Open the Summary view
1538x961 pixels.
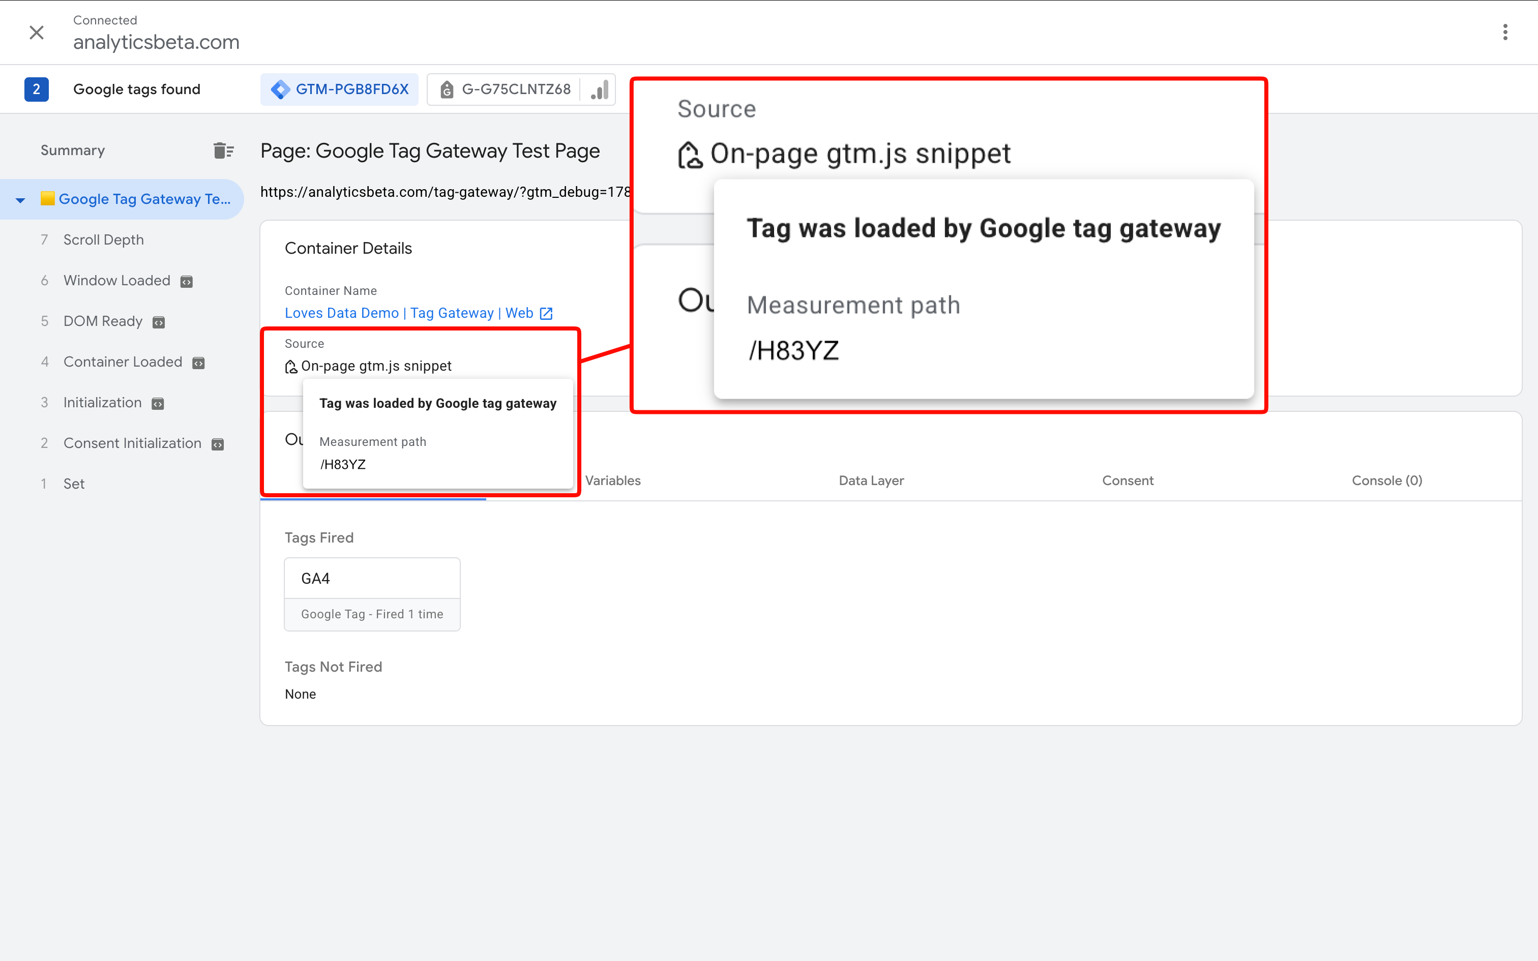72,151
